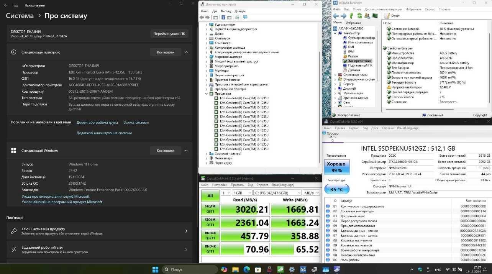Open Умови ліцензії на програмний продукт Microsoft
This screenshot has height=274, width=492.
tap(62, 202)
